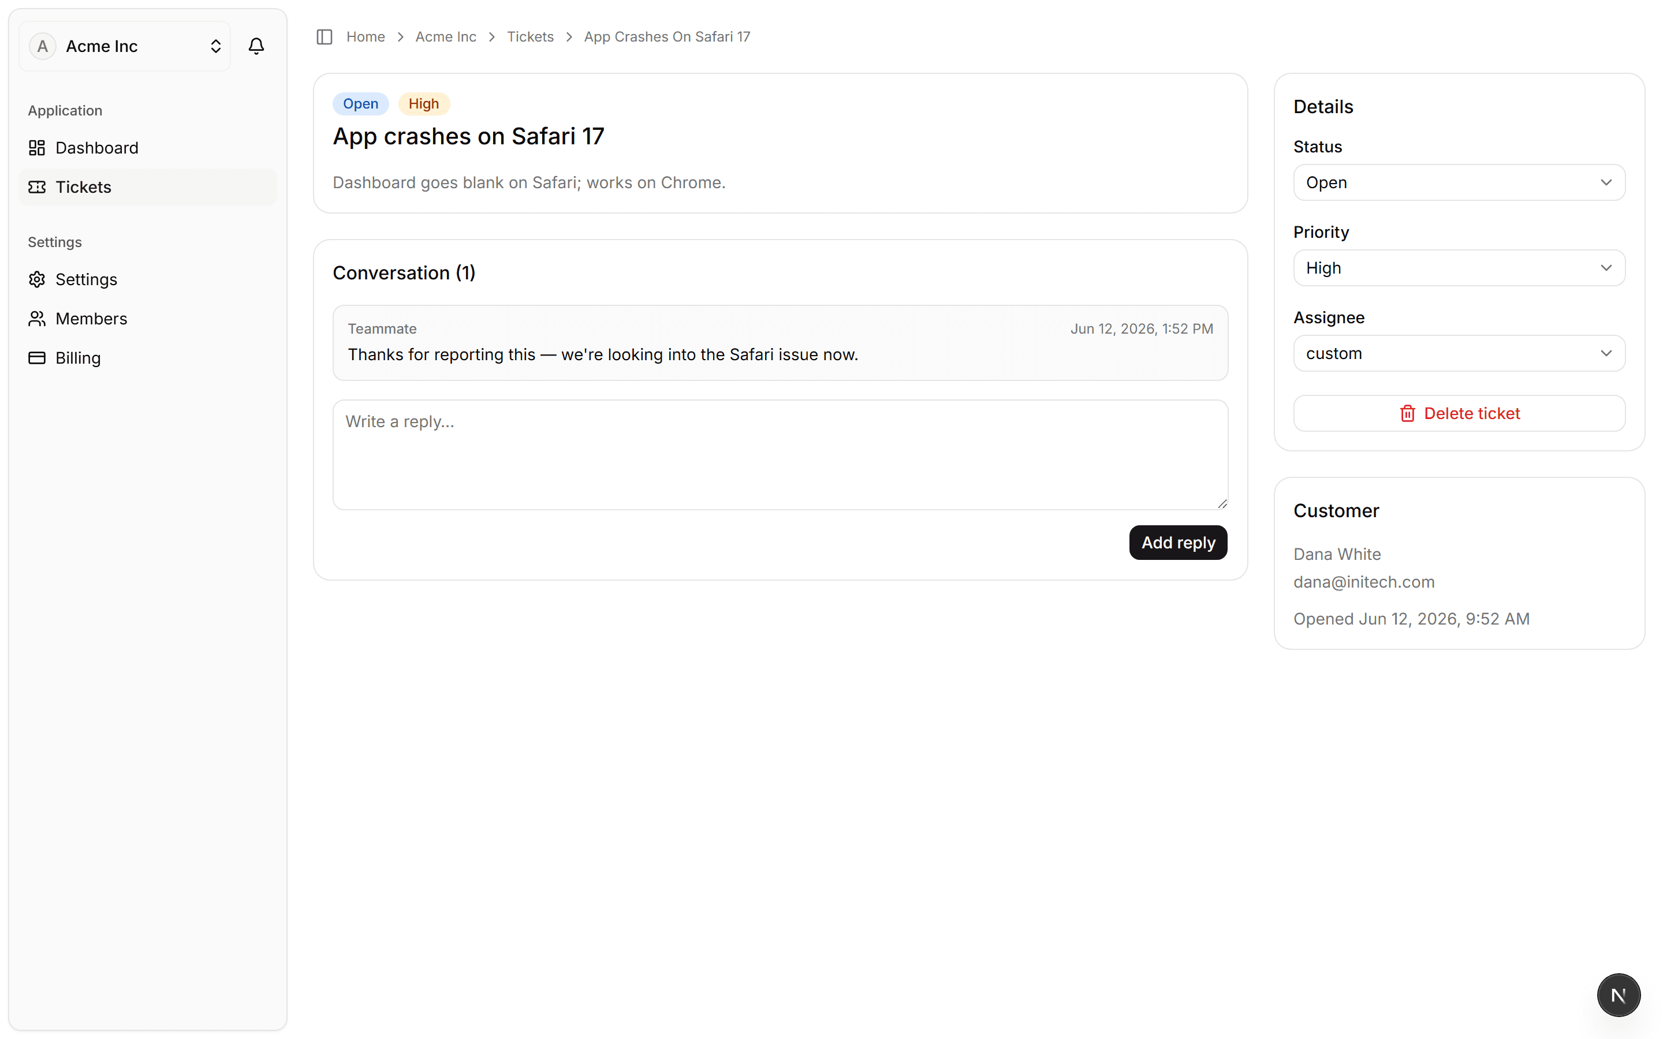
Task: Click the Thanks for reporting this message
Action: 603,354
